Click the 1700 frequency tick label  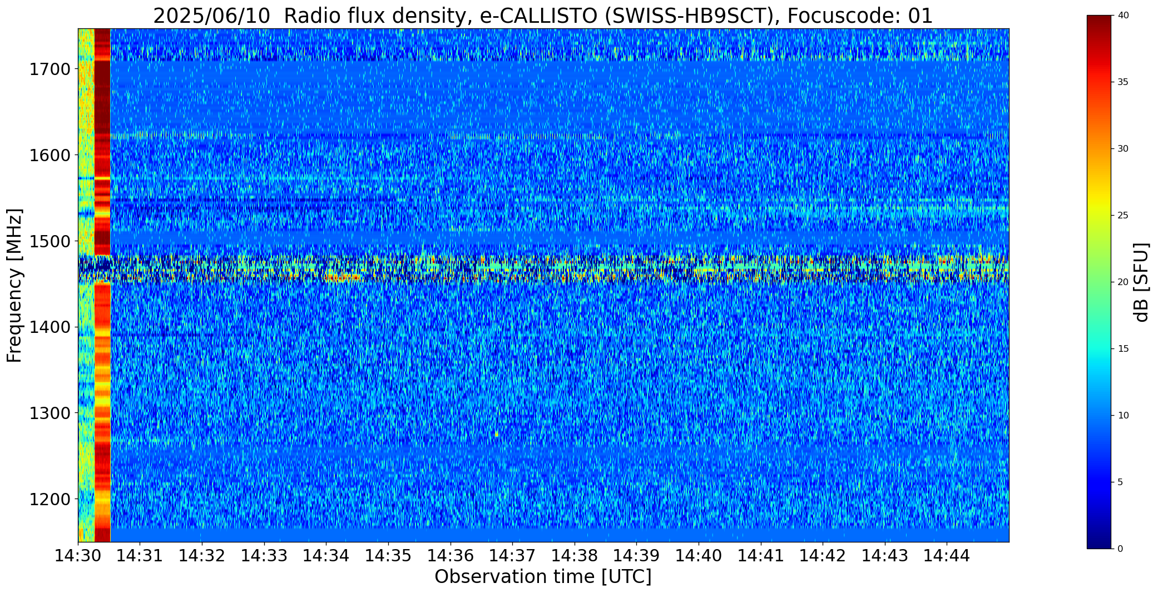click(50, 69)
